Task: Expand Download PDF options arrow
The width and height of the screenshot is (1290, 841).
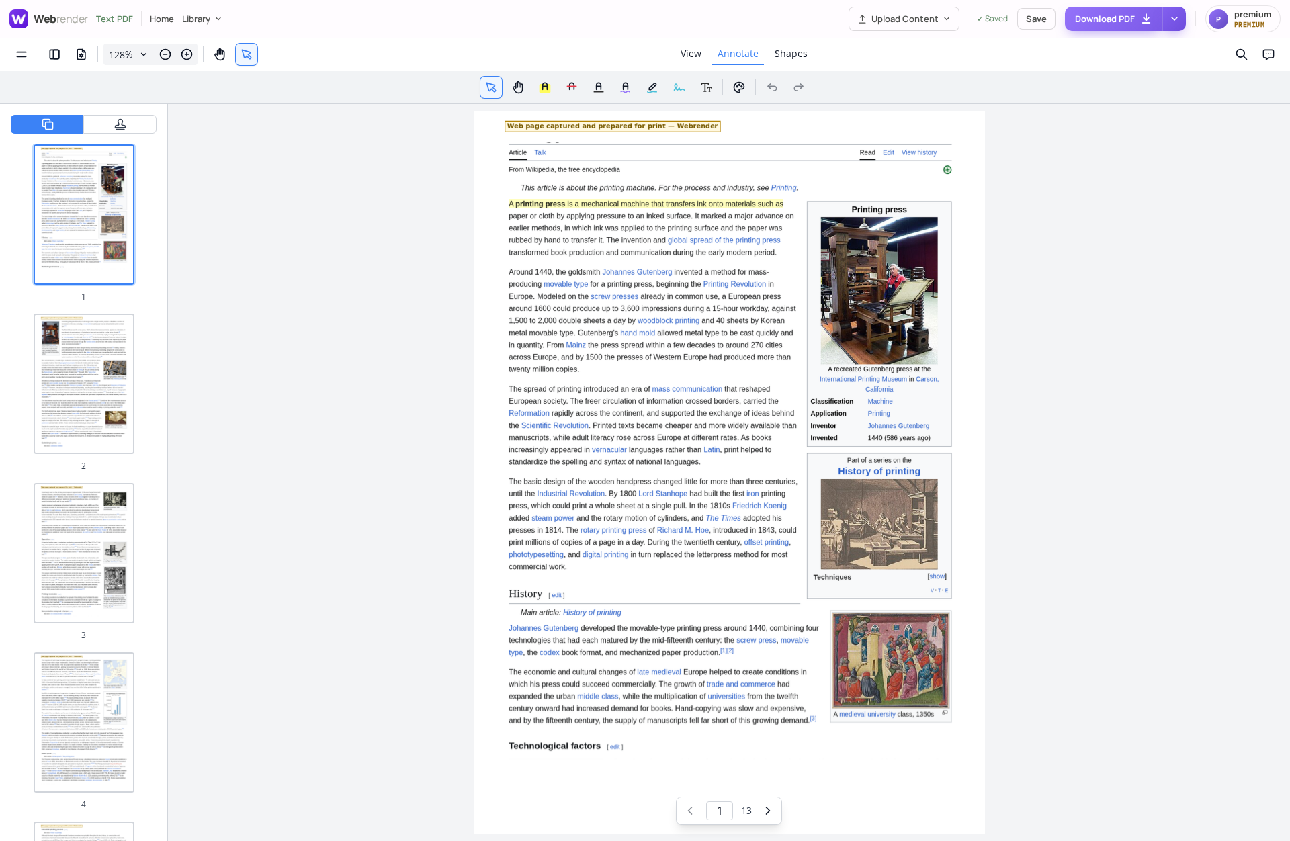Action: [1174, 19]
